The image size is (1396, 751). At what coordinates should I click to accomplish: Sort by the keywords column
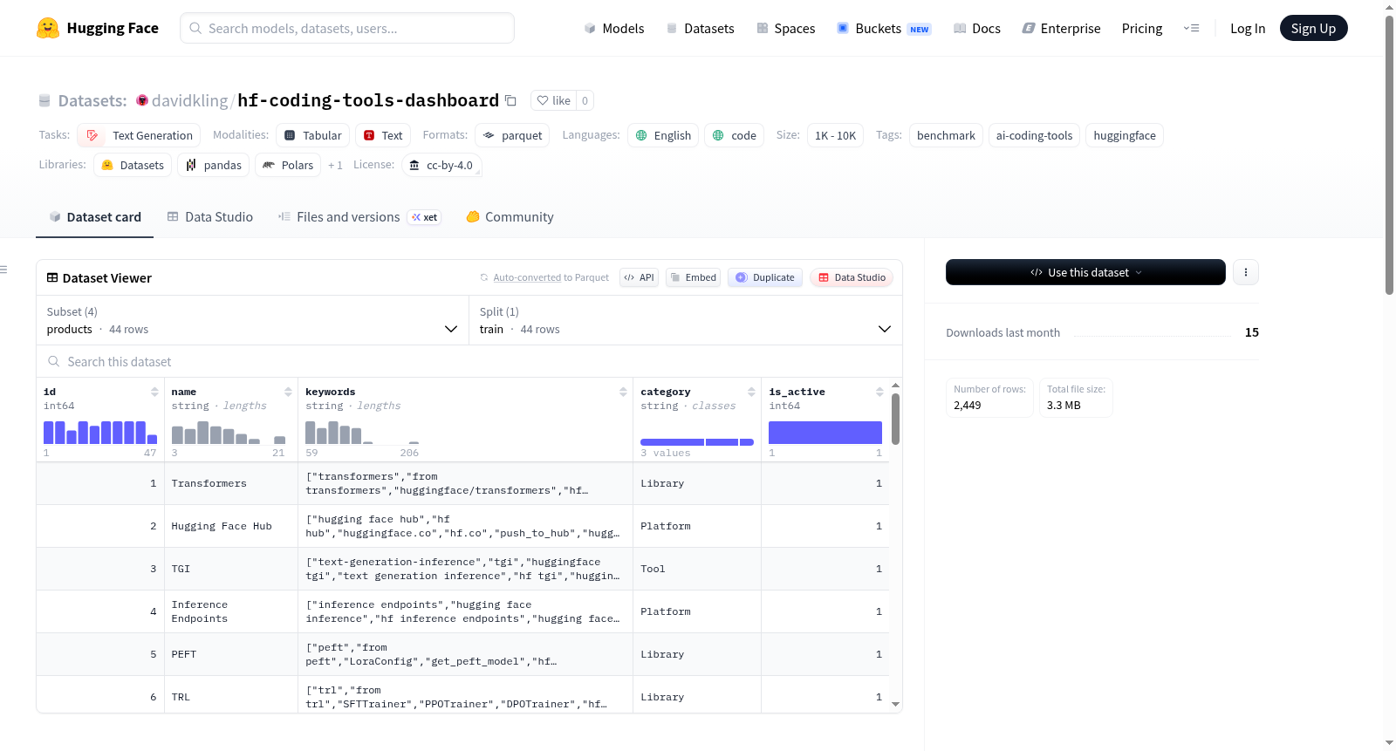point(623,392)
